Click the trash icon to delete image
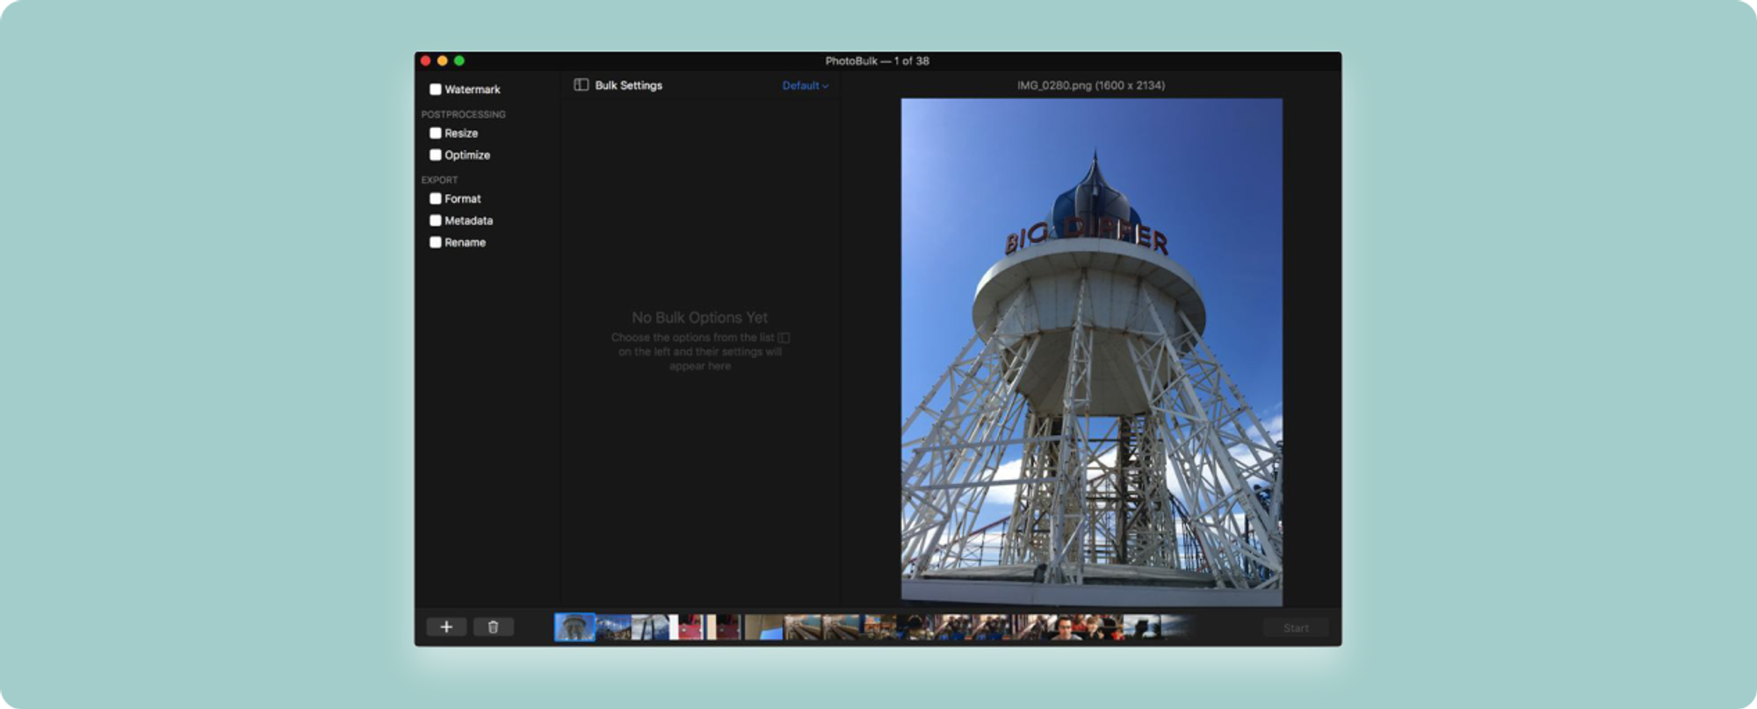The image size is (1757, 709). pyautogui.click(x=493, y=627)
